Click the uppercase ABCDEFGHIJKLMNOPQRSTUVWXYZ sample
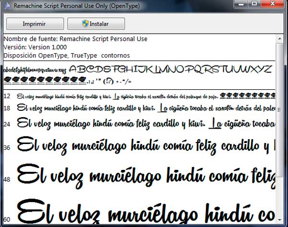This screenshot has width=288, height=227. tap(170, 70)
